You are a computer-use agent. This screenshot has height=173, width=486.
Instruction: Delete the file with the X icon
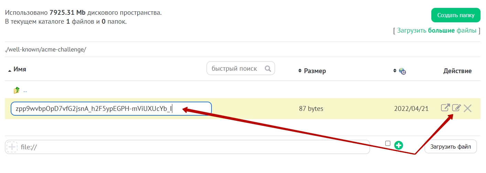[467, 108]
